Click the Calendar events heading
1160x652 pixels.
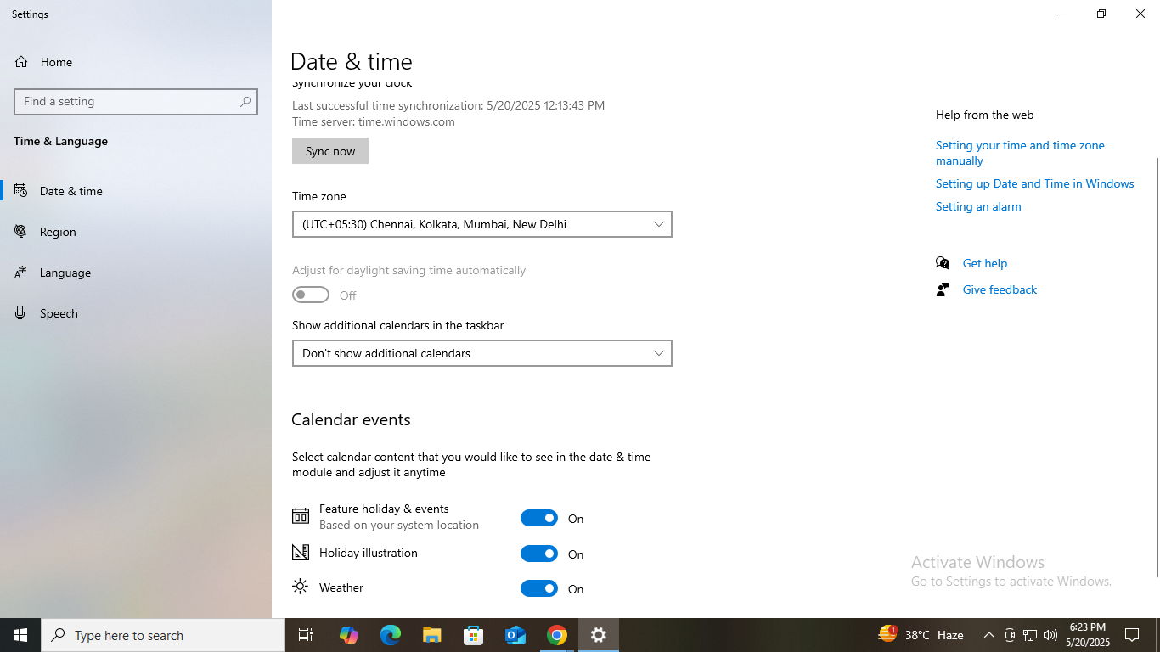coord(351,419)
